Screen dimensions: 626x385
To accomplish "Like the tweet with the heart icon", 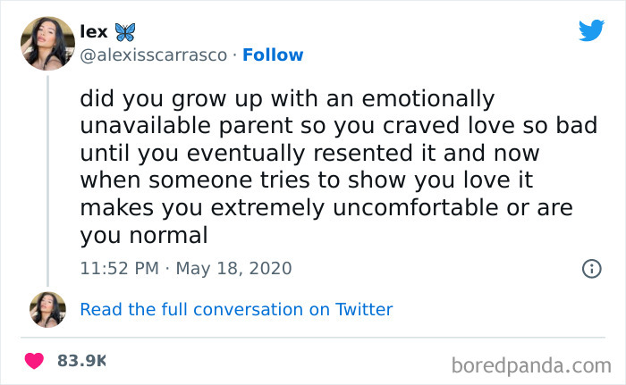I will (34, 362).
